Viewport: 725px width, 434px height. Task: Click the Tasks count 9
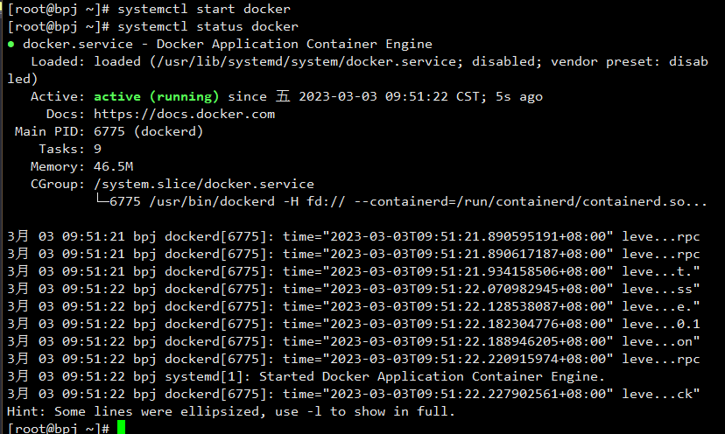97,149
